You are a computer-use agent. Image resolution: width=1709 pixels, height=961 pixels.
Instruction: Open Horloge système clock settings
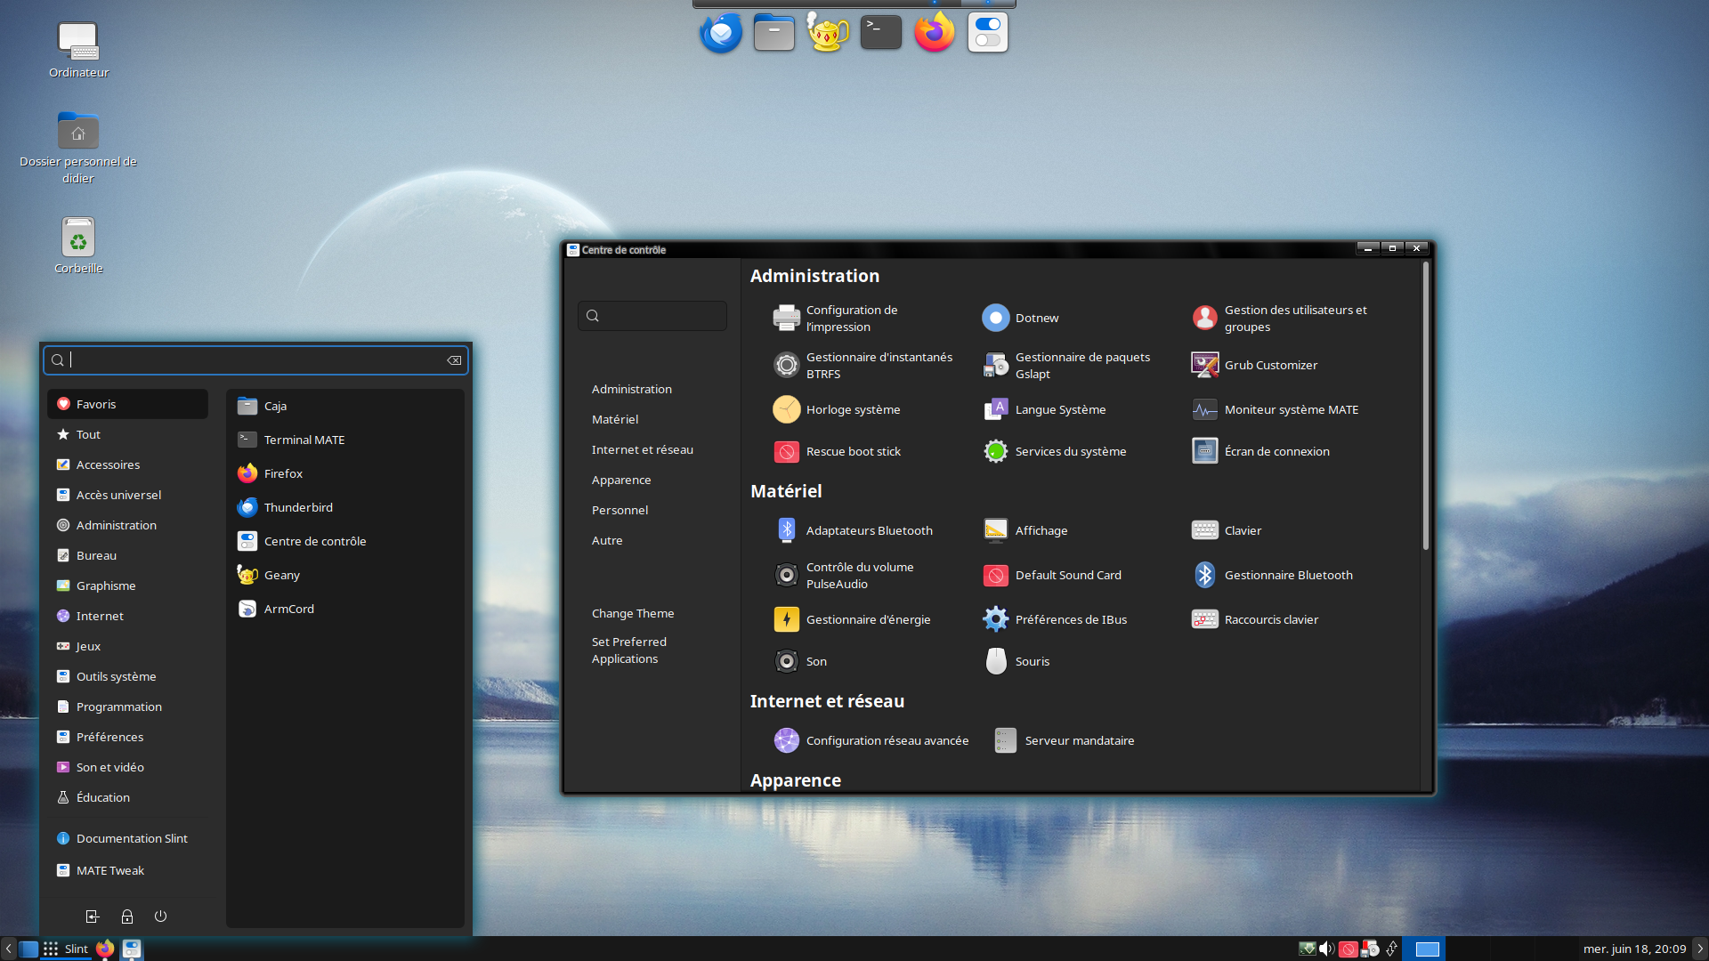pyautogui.click(x=852, y=409)
